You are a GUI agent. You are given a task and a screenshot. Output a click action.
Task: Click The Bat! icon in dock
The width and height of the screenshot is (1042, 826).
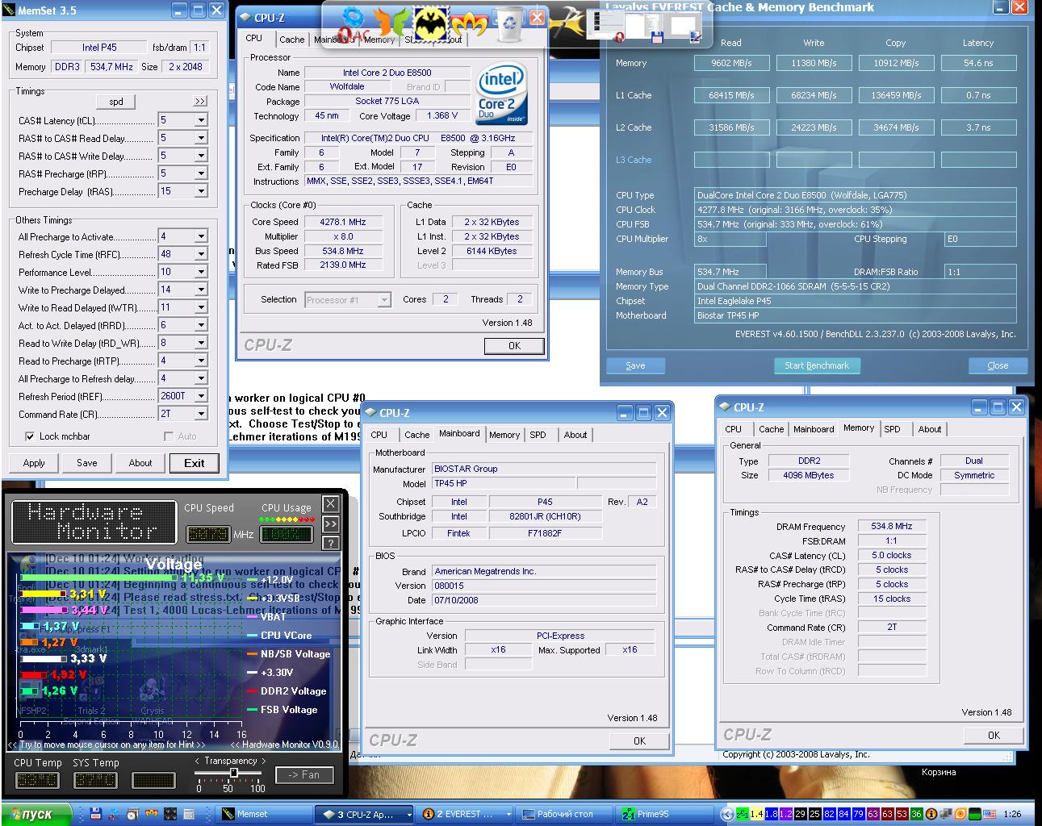(429, 23)
